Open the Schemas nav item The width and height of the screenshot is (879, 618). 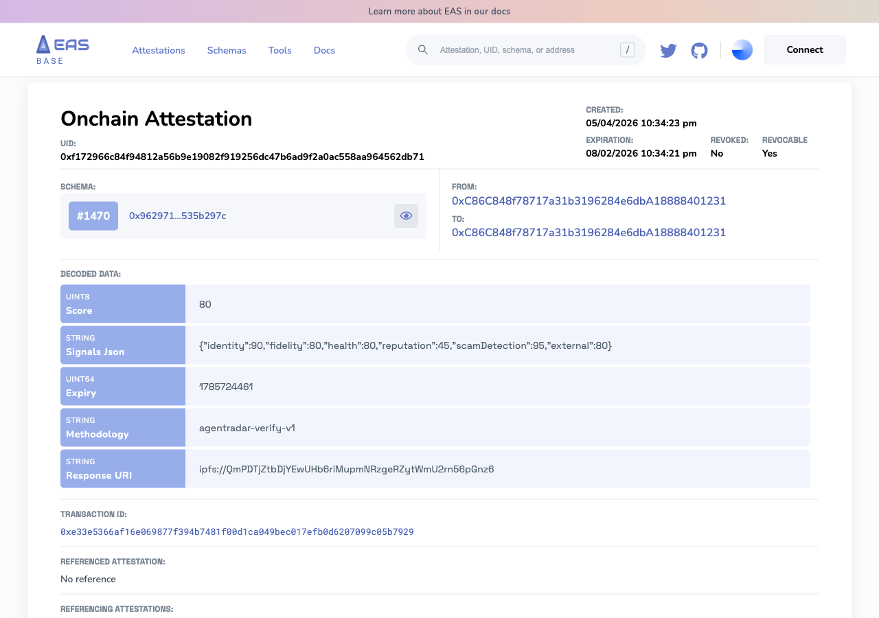point(227,50)
